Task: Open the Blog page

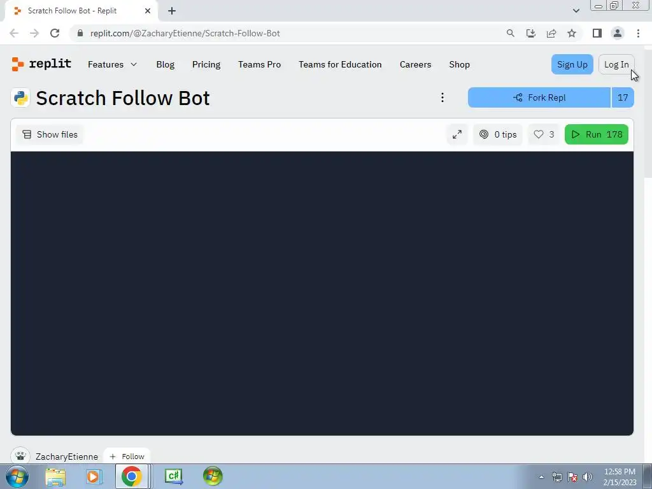Action: tap(165, 64)
